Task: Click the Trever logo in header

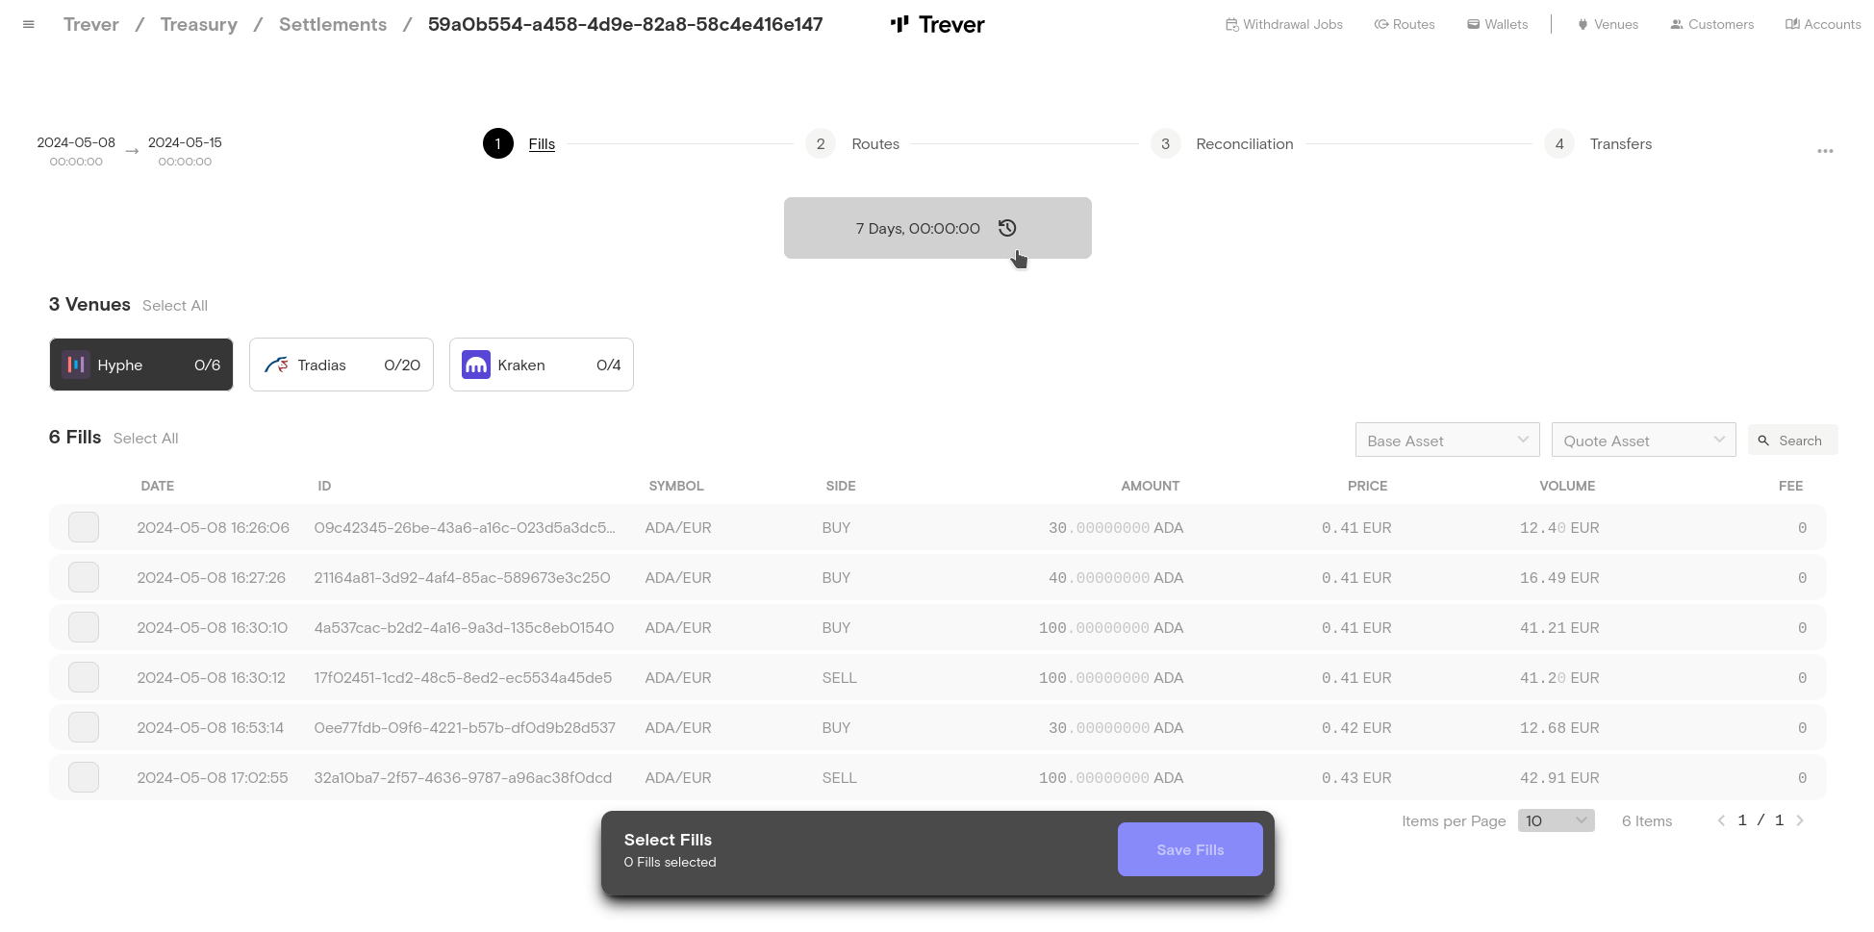Action: pyautogui.click(x=937, y=25)
